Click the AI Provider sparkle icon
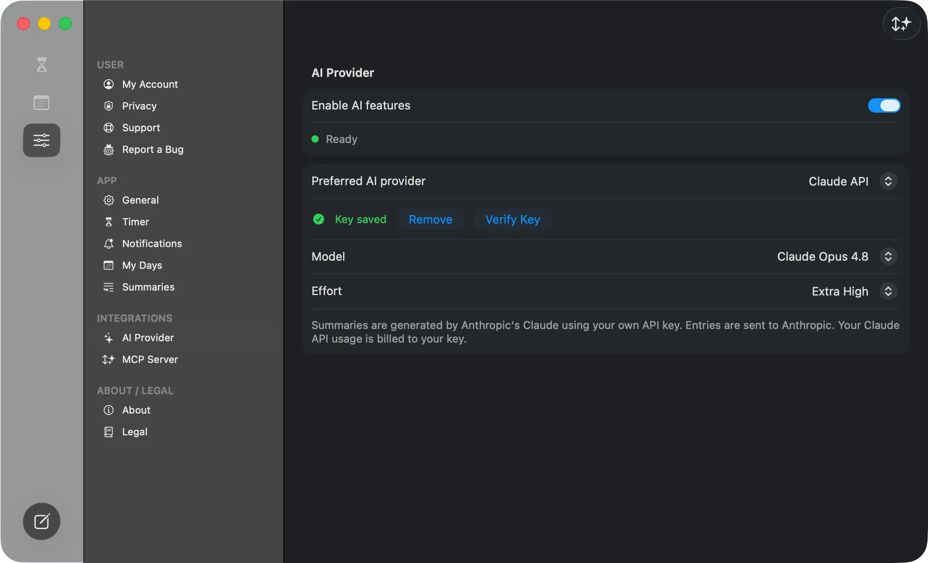 tap(109, 338)
